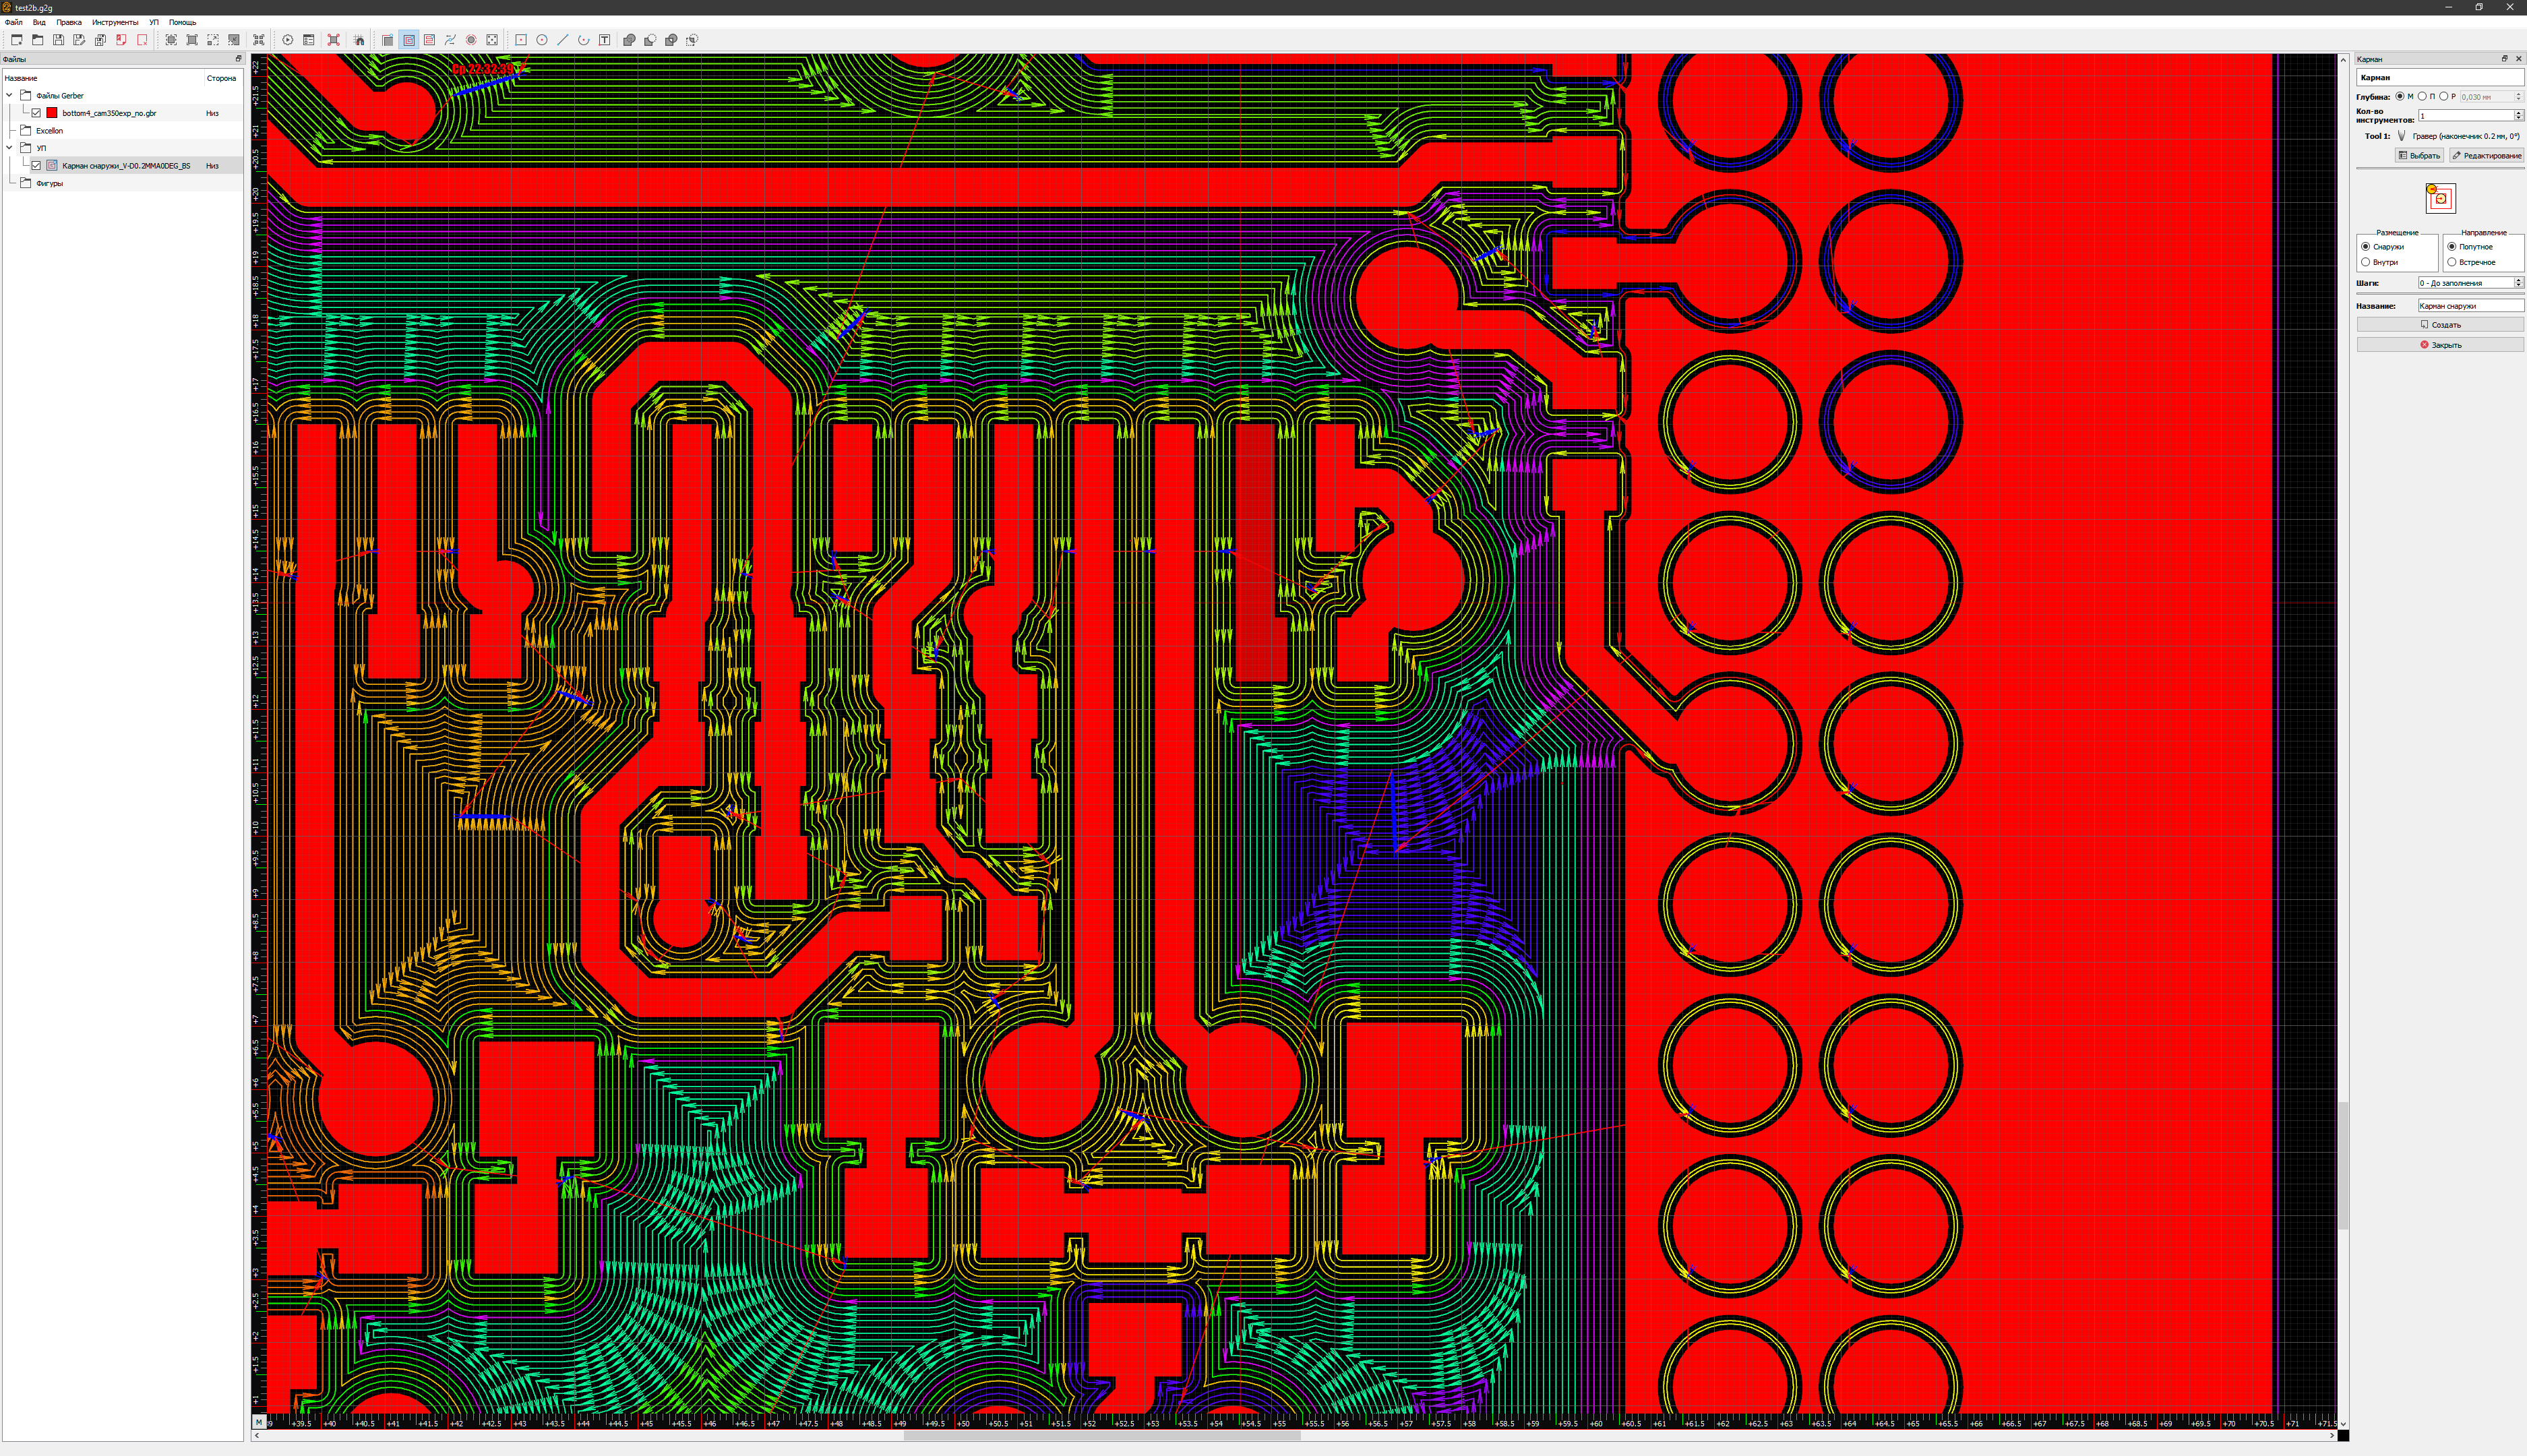Click the text 'T' shape tool
The image size is (2527, 1456).
click(x=605, y=40)
